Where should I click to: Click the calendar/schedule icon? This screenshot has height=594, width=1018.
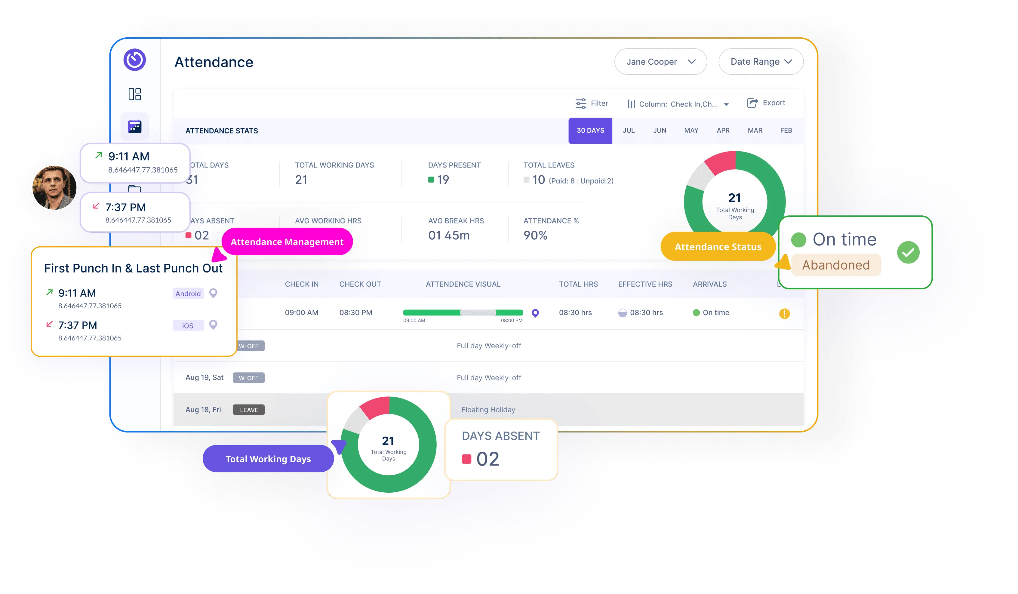click(136, 126)
